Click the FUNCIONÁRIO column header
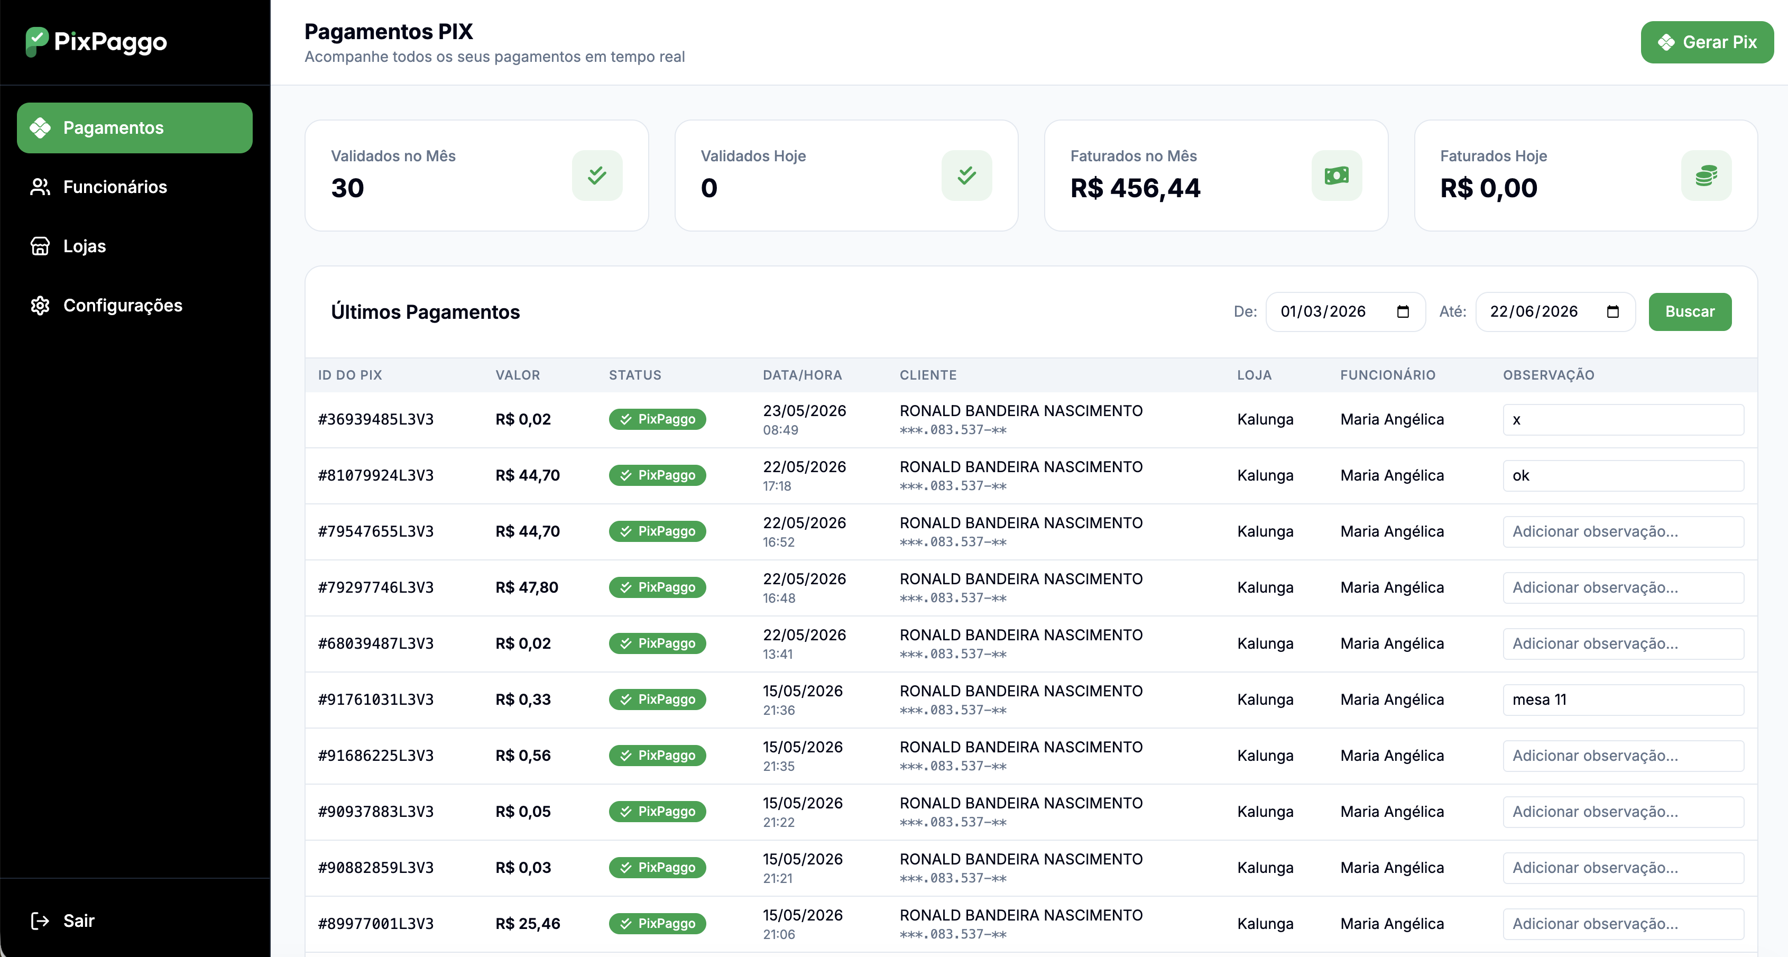The height and width of the screenshot is (957, 1788). 1387,375
